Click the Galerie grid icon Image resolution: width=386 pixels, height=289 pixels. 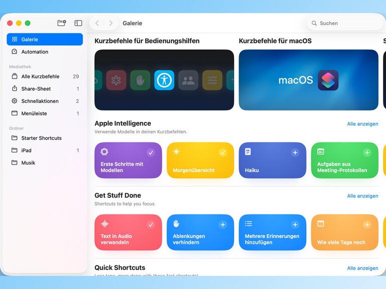pos(15,39)
